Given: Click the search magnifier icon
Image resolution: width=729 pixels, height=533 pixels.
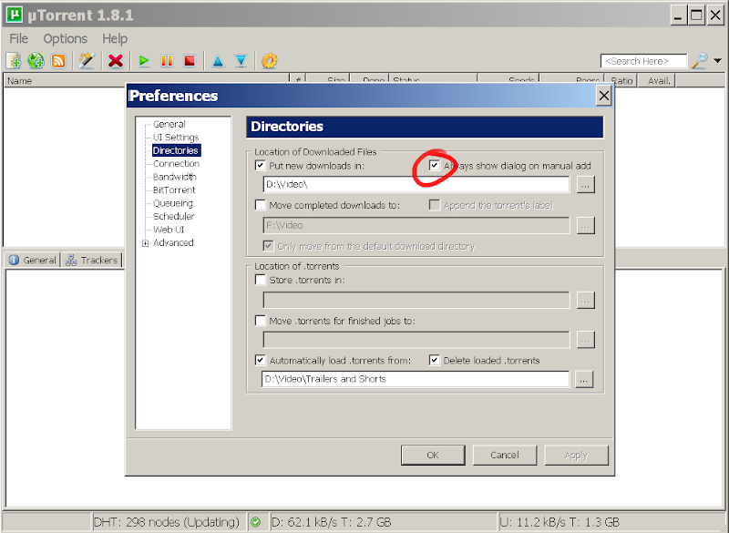Looking at the screenshot, I should coord(699,61).
